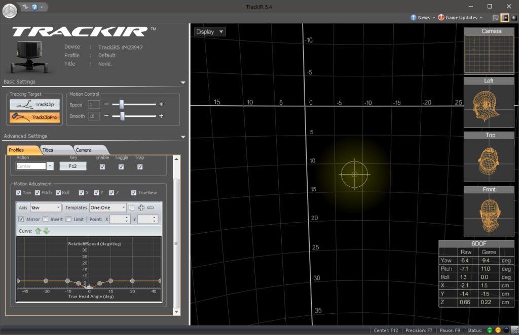Open the wrench settings tool icon
This screenshot has width=519, height=335.
[x=25, y=7]
